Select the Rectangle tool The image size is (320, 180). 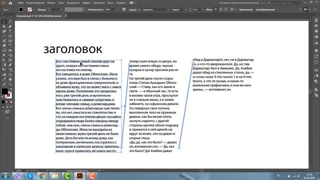tap(10, 36)
